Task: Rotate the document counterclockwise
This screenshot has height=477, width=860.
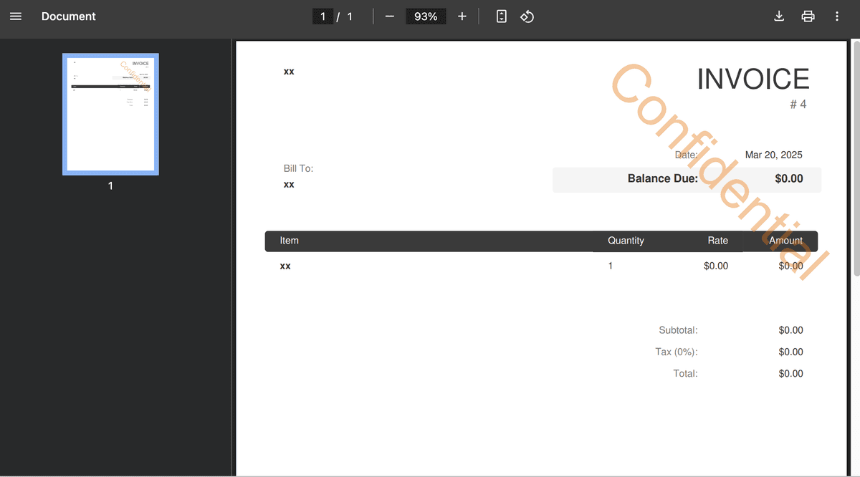Action: click(x=527, y=16)
